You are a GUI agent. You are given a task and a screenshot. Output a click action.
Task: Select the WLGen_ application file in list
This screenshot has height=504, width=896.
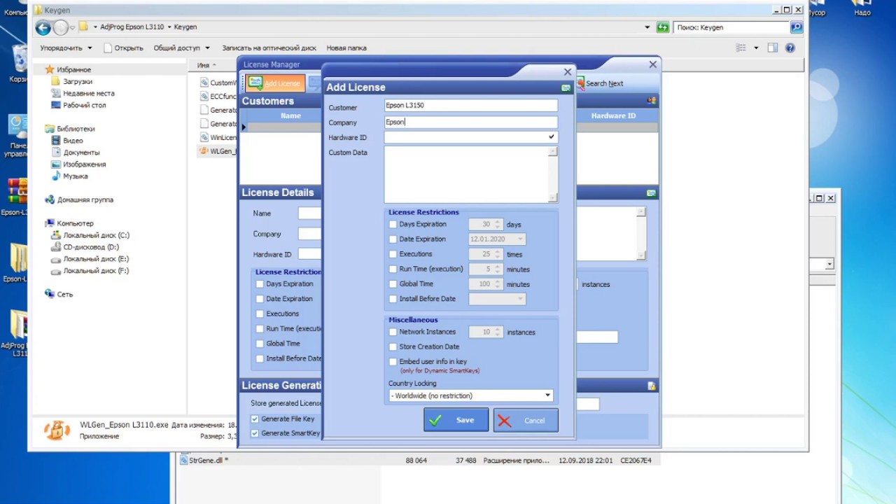coord(218,150)
